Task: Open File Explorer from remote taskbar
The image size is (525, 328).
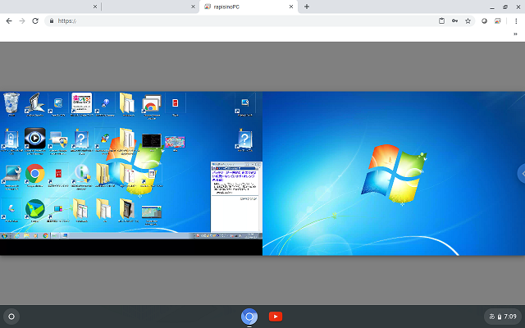Action: (26, 235)
